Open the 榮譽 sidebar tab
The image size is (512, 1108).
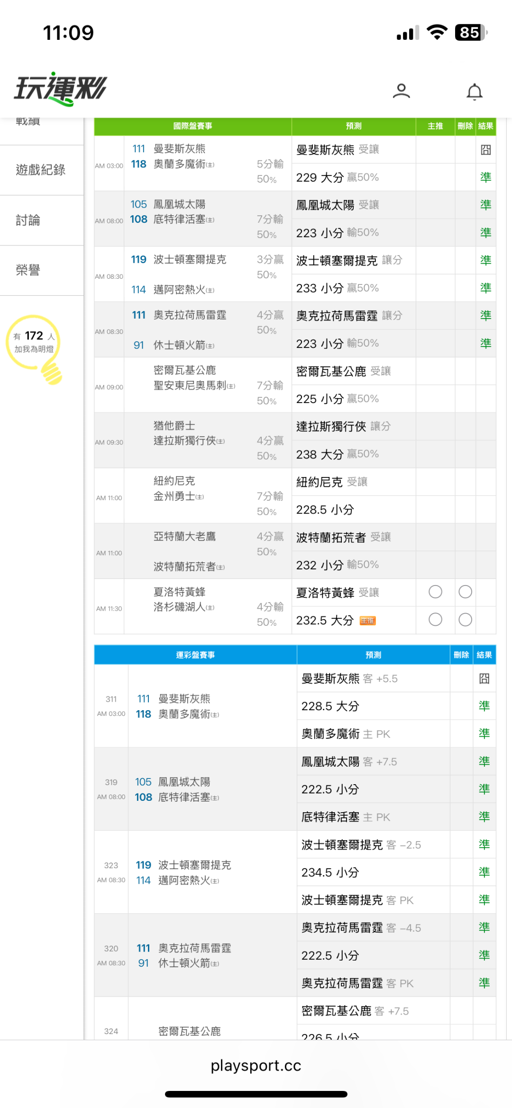point(28,270)
